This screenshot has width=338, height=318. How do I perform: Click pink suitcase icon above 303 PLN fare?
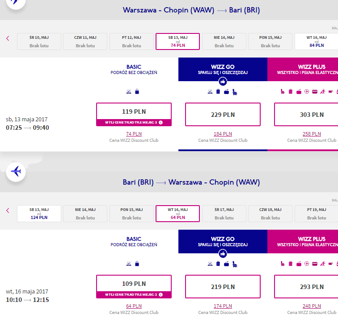[291, 91]
